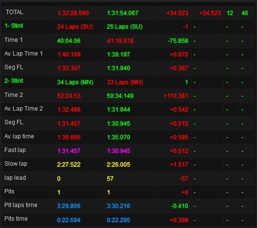The height and width of the screenshot is (228, 257).
Task: Click the Slow lap value 2:27.522
Action: [69, 165]
